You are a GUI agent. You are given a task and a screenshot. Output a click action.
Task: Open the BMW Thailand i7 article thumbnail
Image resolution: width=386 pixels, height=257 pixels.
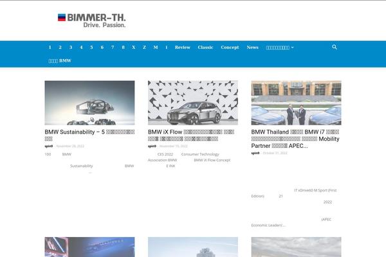click(296, 103)
